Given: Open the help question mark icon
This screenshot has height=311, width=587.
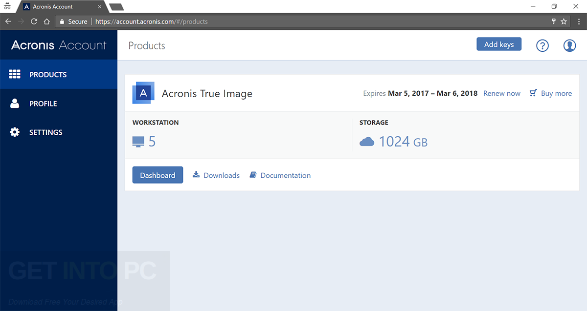Looking at the screenshot, I should (x=542, y=45).
